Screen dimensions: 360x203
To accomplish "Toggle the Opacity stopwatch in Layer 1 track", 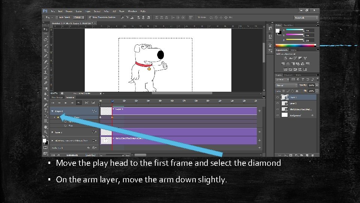I will pos(65,121).
